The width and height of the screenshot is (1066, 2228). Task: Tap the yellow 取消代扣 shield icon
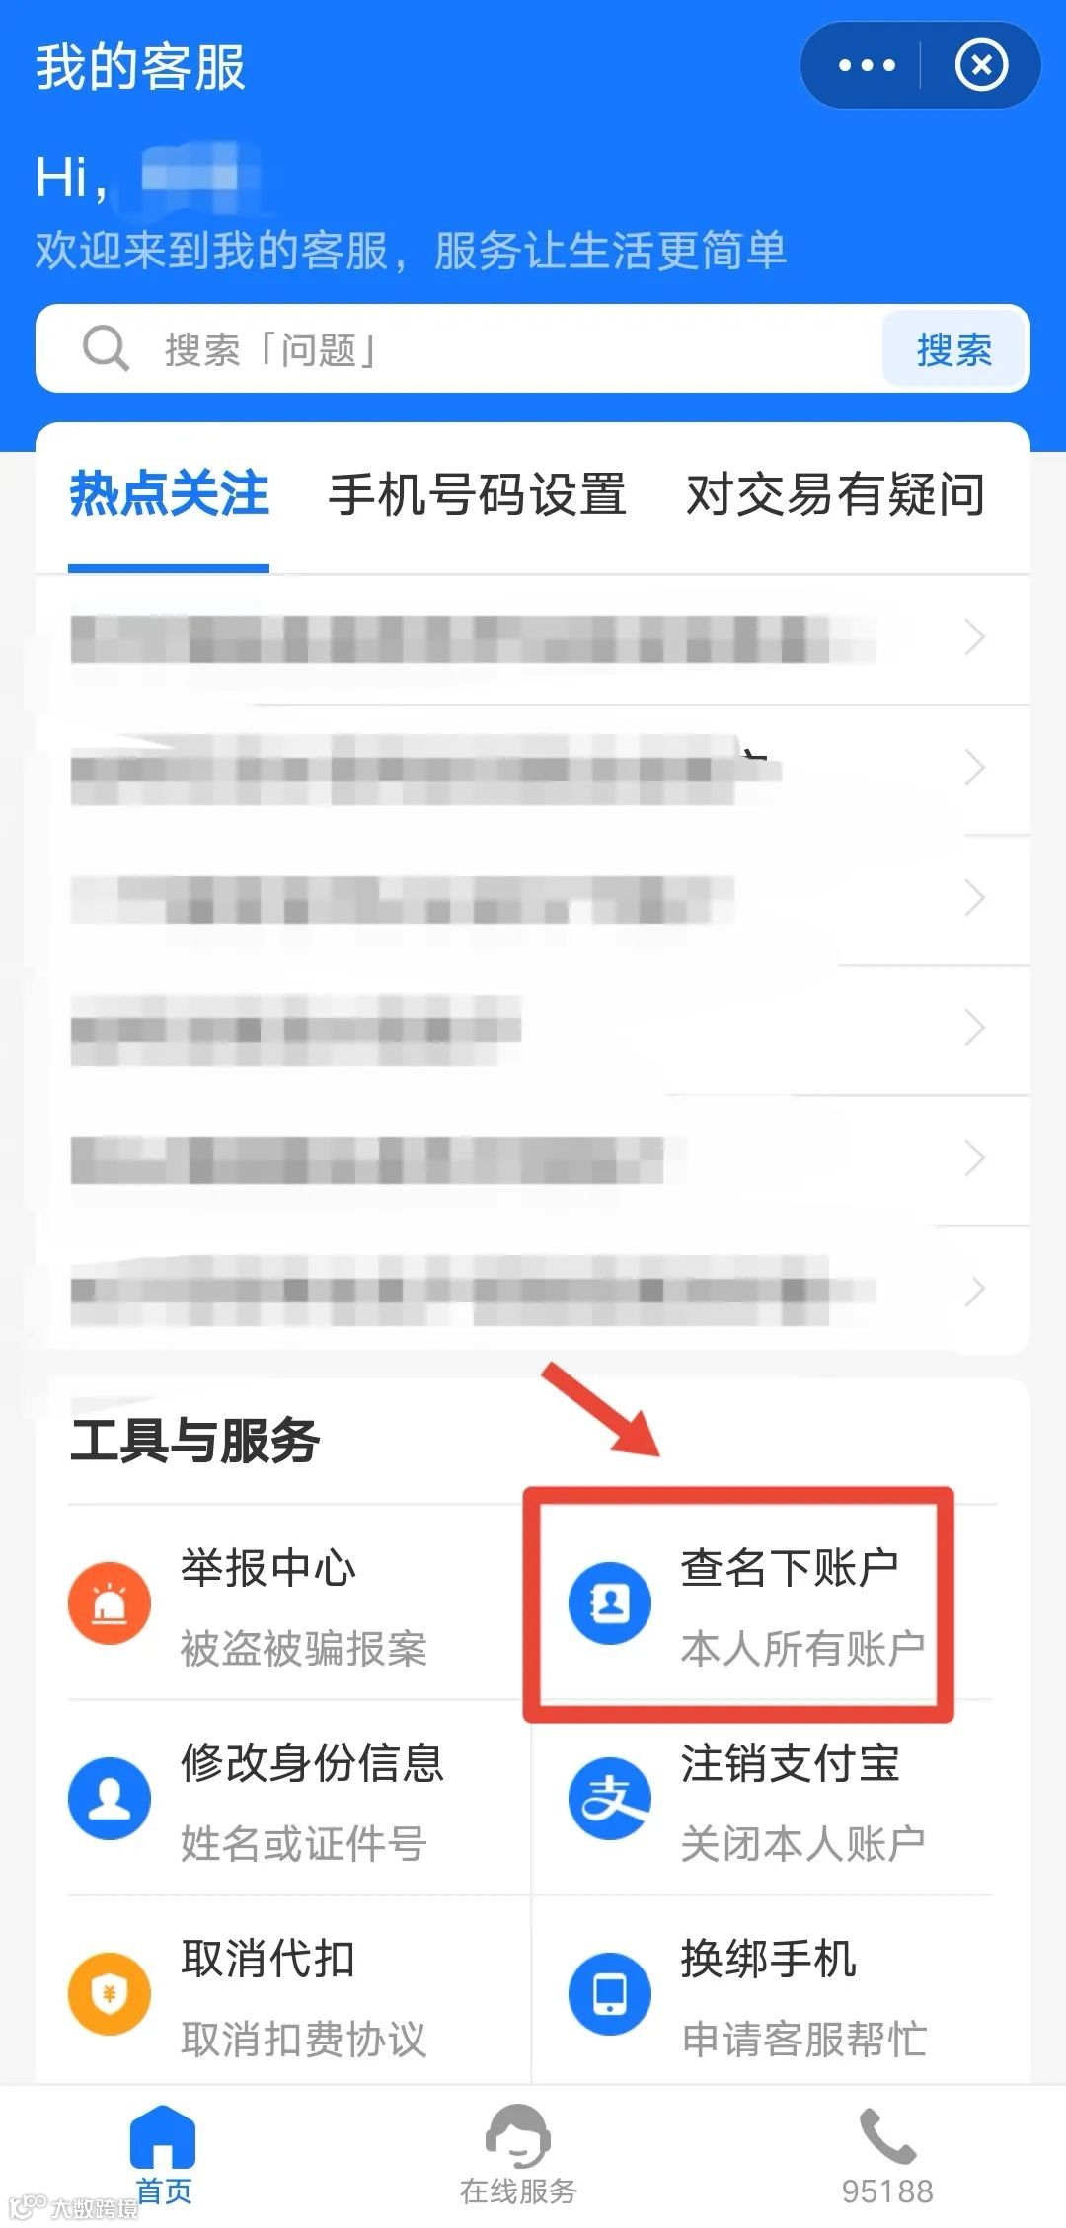110,1993
